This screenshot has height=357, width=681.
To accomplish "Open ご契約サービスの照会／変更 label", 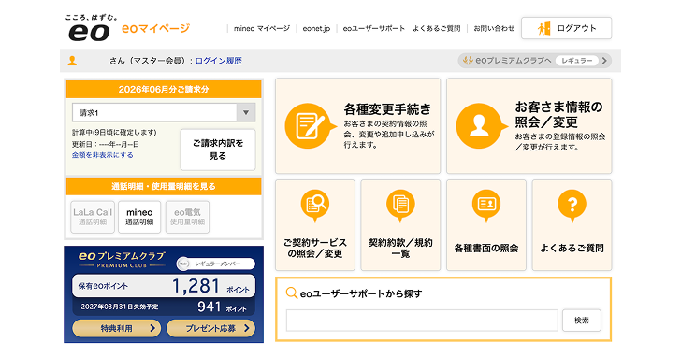I will pos(315,248).
